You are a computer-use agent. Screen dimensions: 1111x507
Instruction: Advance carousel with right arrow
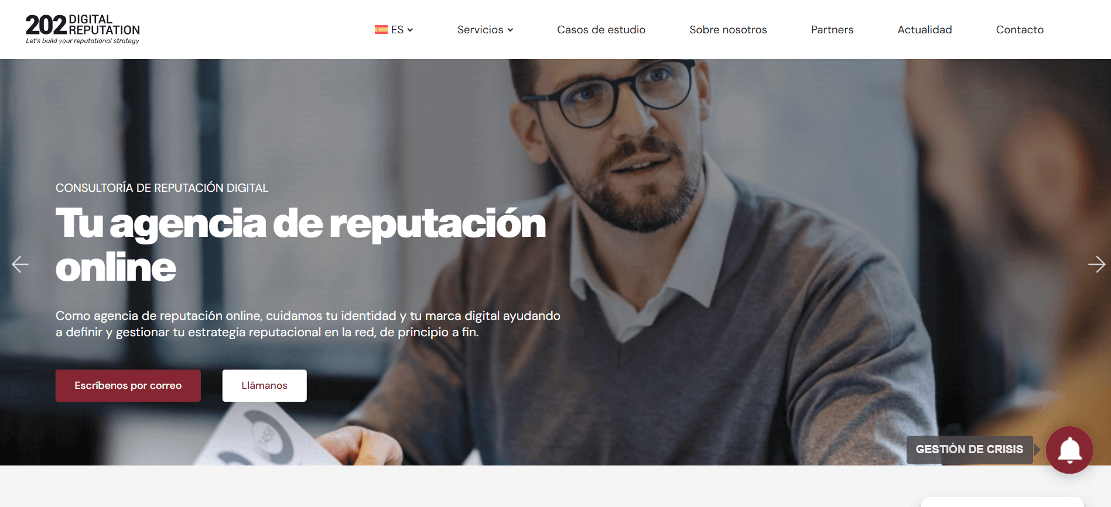pos(1096,264)
